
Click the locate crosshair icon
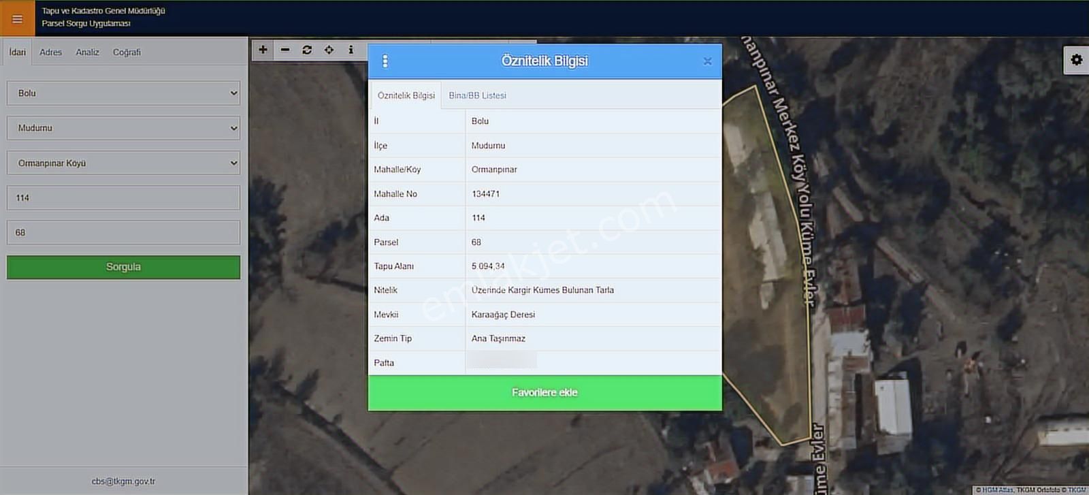(x=329, y=50)
